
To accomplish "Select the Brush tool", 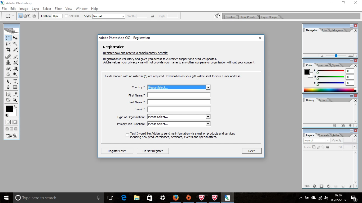I will click(x=15, y=57).
